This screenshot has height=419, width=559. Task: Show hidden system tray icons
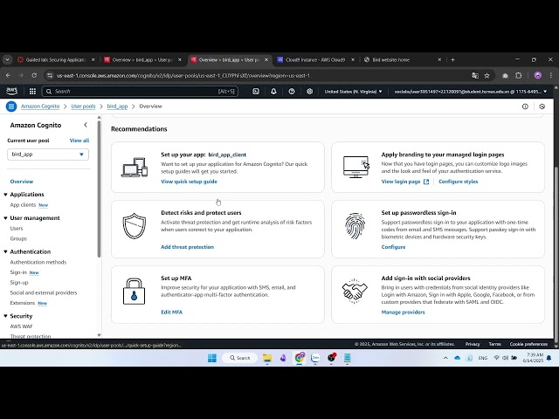coord(445,358)
